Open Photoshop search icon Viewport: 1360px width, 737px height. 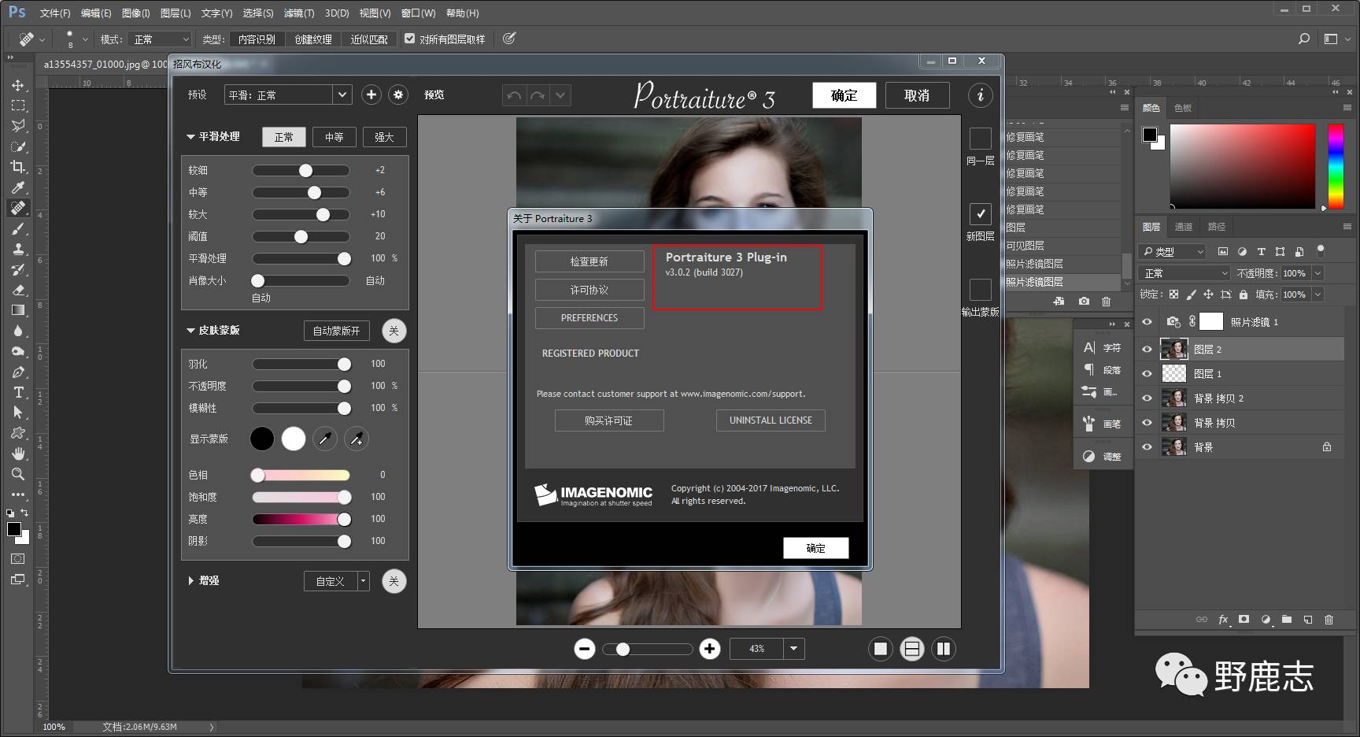point(1304,39)
